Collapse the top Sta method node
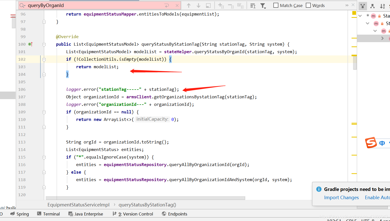390x221 pixels. [360, 16]
